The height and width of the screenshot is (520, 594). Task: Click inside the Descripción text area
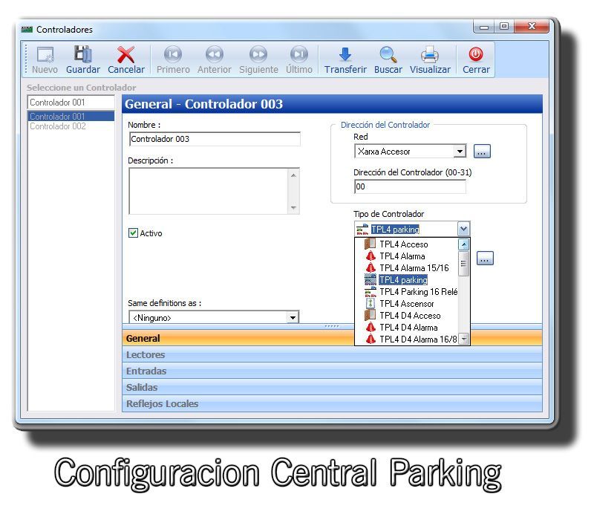click(x=209, y=191)
